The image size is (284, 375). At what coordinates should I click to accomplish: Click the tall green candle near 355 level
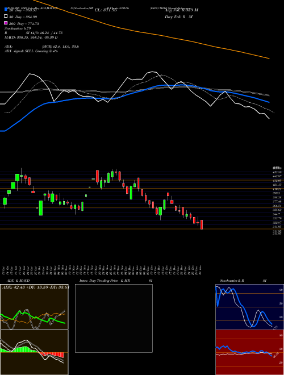tap(41, 208)
